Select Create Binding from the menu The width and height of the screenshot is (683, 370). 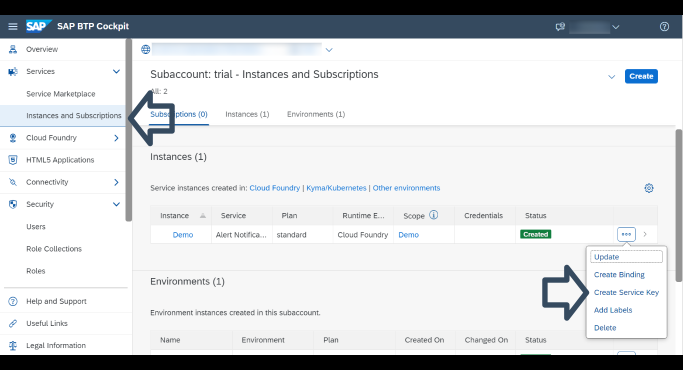coord(619,274)
